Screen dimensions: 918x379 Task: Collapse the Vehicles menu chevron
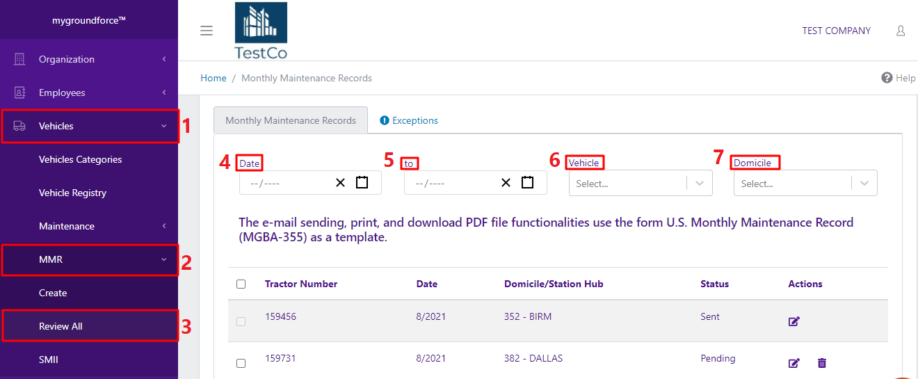[x=164, y=126]
